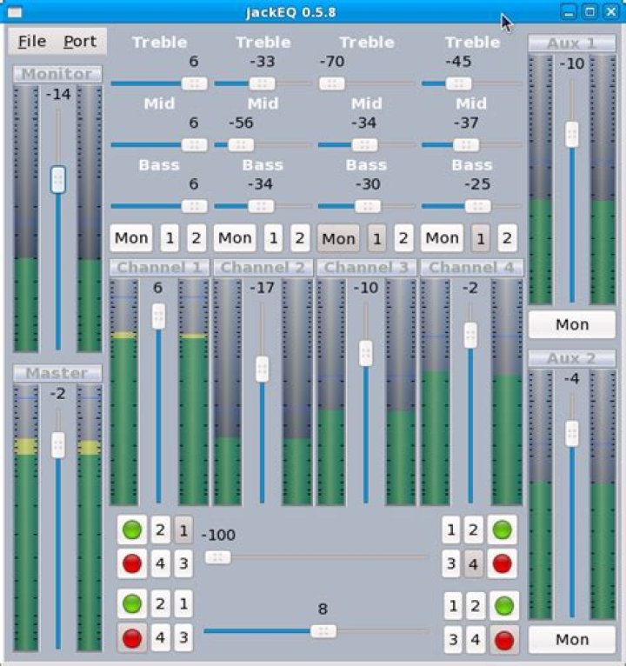Click the Aux 2 Mon button
This screenshot has height=666, width=626.
coord(571,639)
